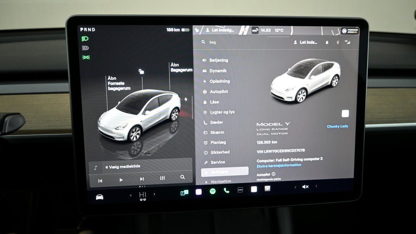The height and width of the screenshot is (234, 416).
Task: Tap the outside temperature 12°C
Action: pyautogui.click(x=279, y=30)
